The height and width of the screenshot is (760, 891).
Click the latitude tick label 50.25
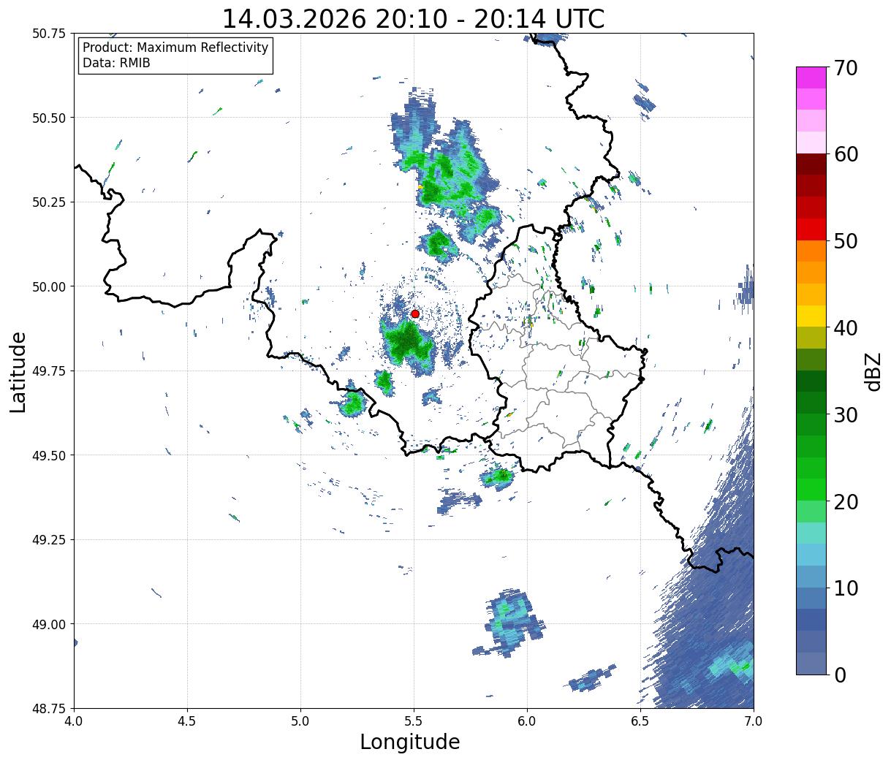pos(49,202)
